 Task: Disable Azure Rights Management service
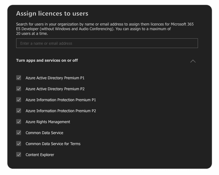(x=19, y=122)
